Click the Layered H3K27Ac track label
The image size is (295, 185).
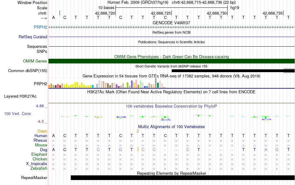pyautogui.click(x=20, y=96)
